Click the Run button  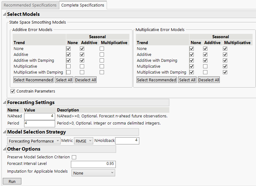pos(12,182)
